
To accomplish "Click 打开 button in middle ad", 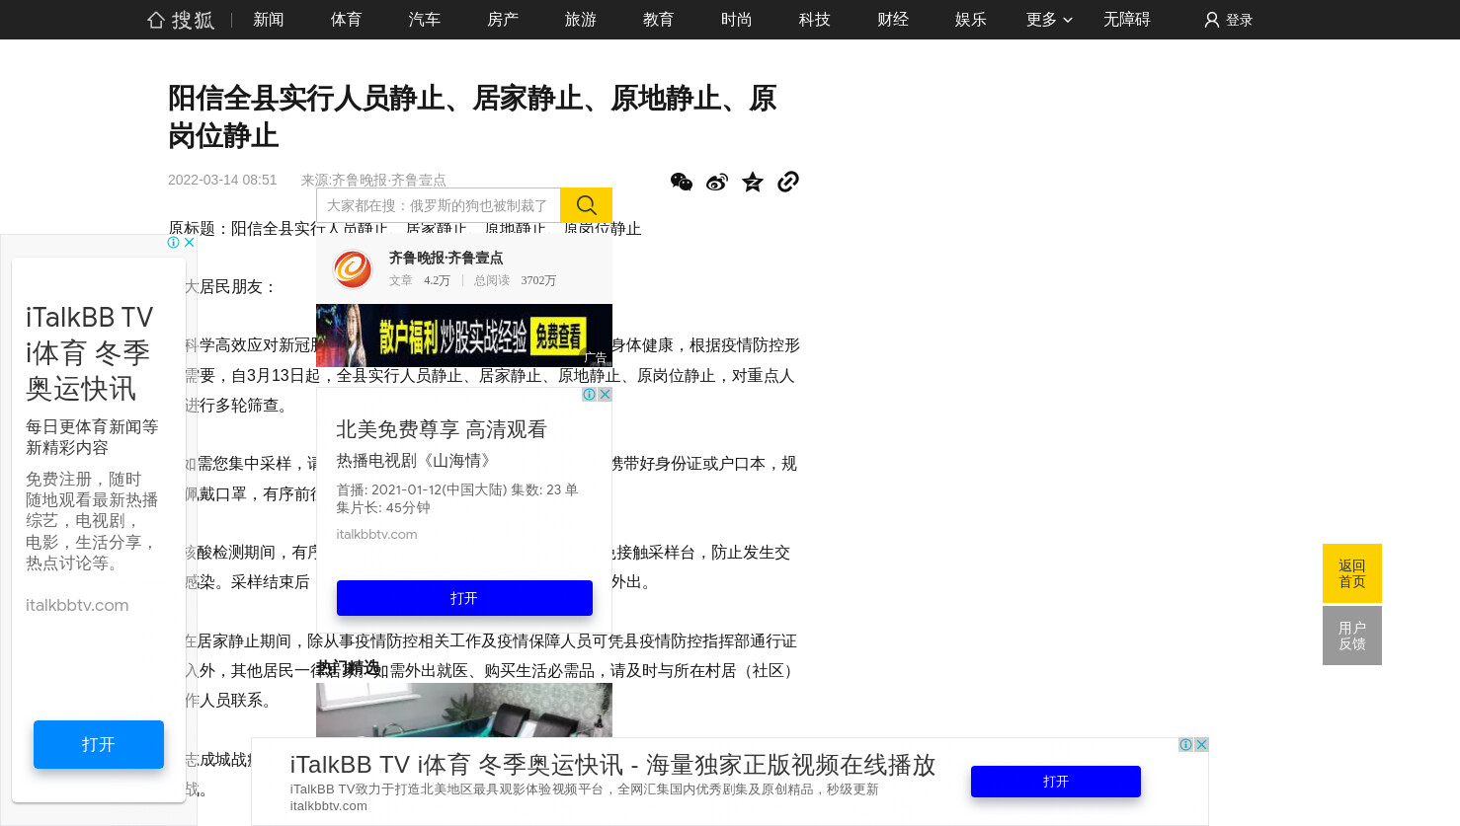I will [x=464, y=598].
